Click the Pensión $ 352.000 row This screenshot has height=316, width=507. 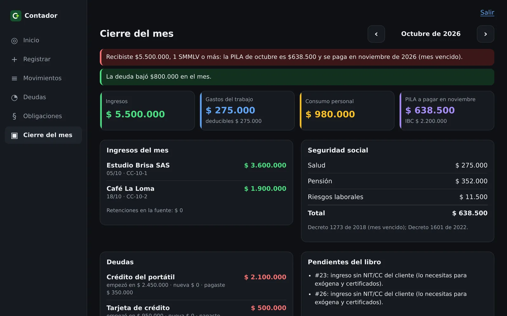[x=398, y=181]
